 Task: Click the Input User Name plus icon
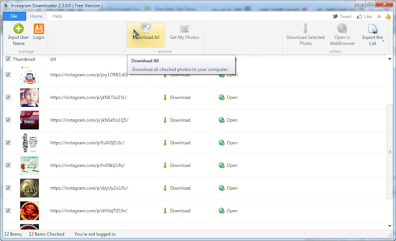[x=19, y=28]
